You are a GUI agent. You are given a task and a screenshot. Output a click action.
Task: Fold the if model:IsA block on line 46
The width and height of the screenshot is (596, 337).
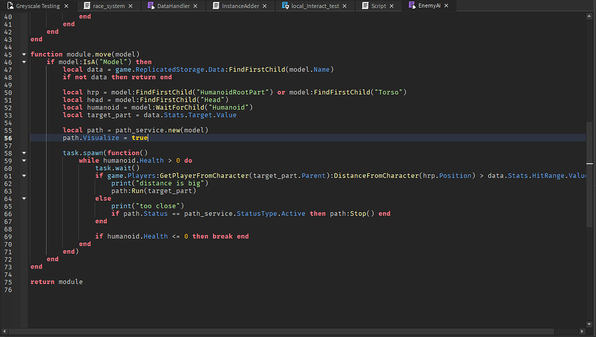24,62
